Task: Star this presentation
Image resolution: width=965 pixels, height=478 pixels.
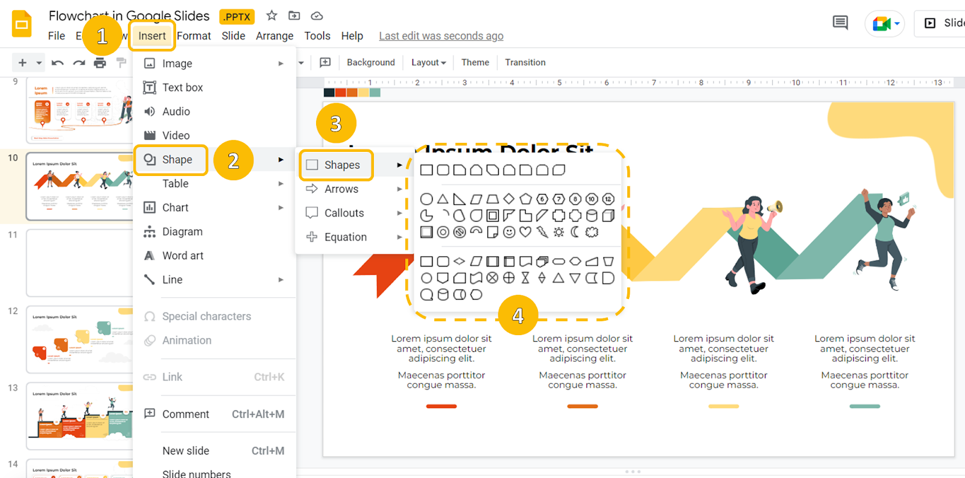Action: 272,16
